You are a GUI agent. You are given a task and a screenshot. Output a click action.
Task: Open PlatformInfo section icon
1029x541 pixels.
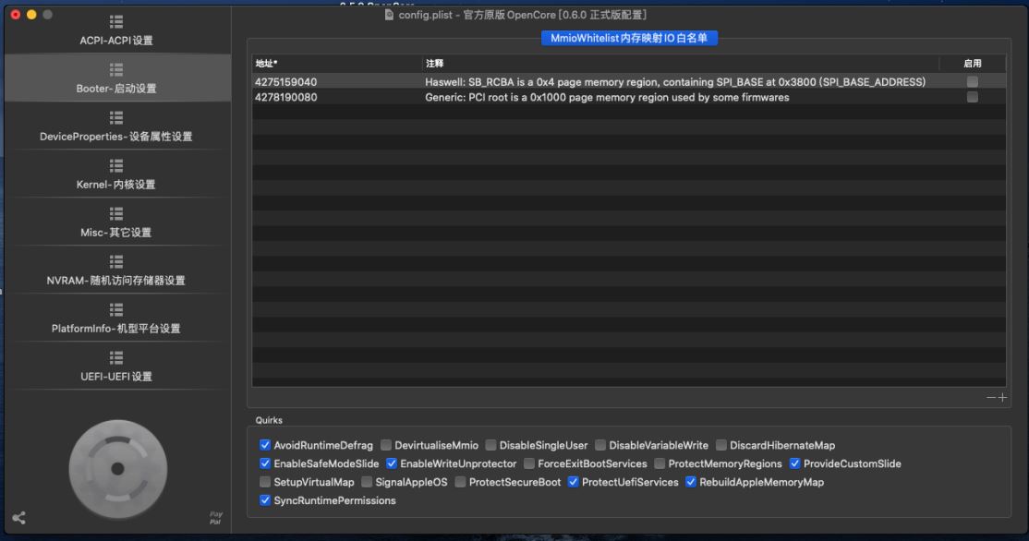click(116, 309)
